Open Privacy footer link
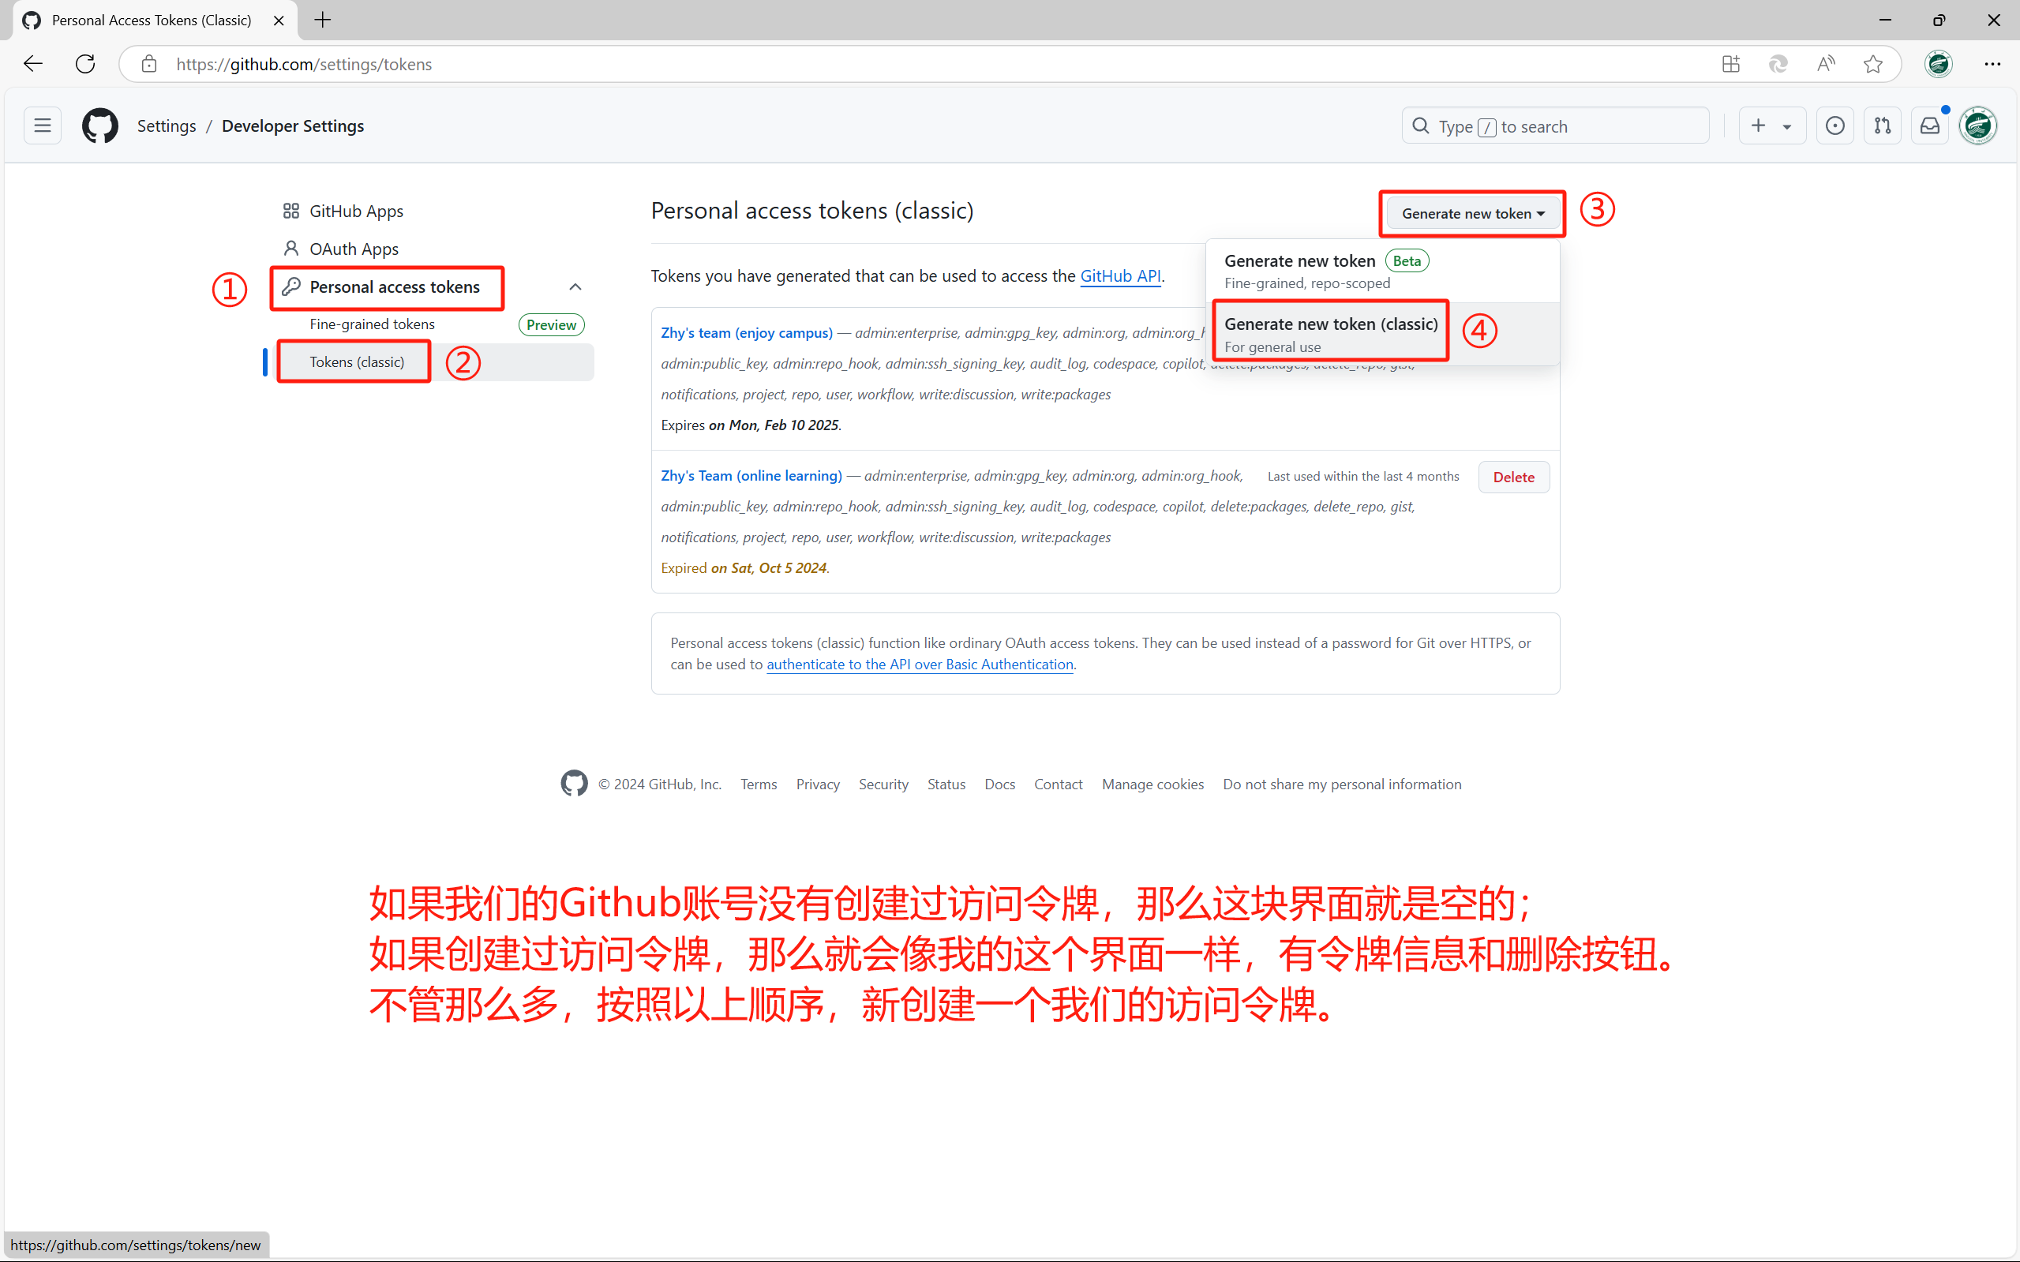 (817, 784)
